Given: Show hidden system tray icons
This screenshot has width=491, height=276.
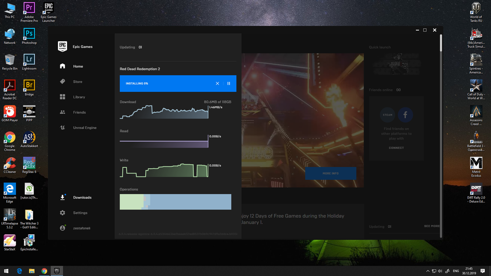Looking at the screenshot, I should tap(428, 271).
